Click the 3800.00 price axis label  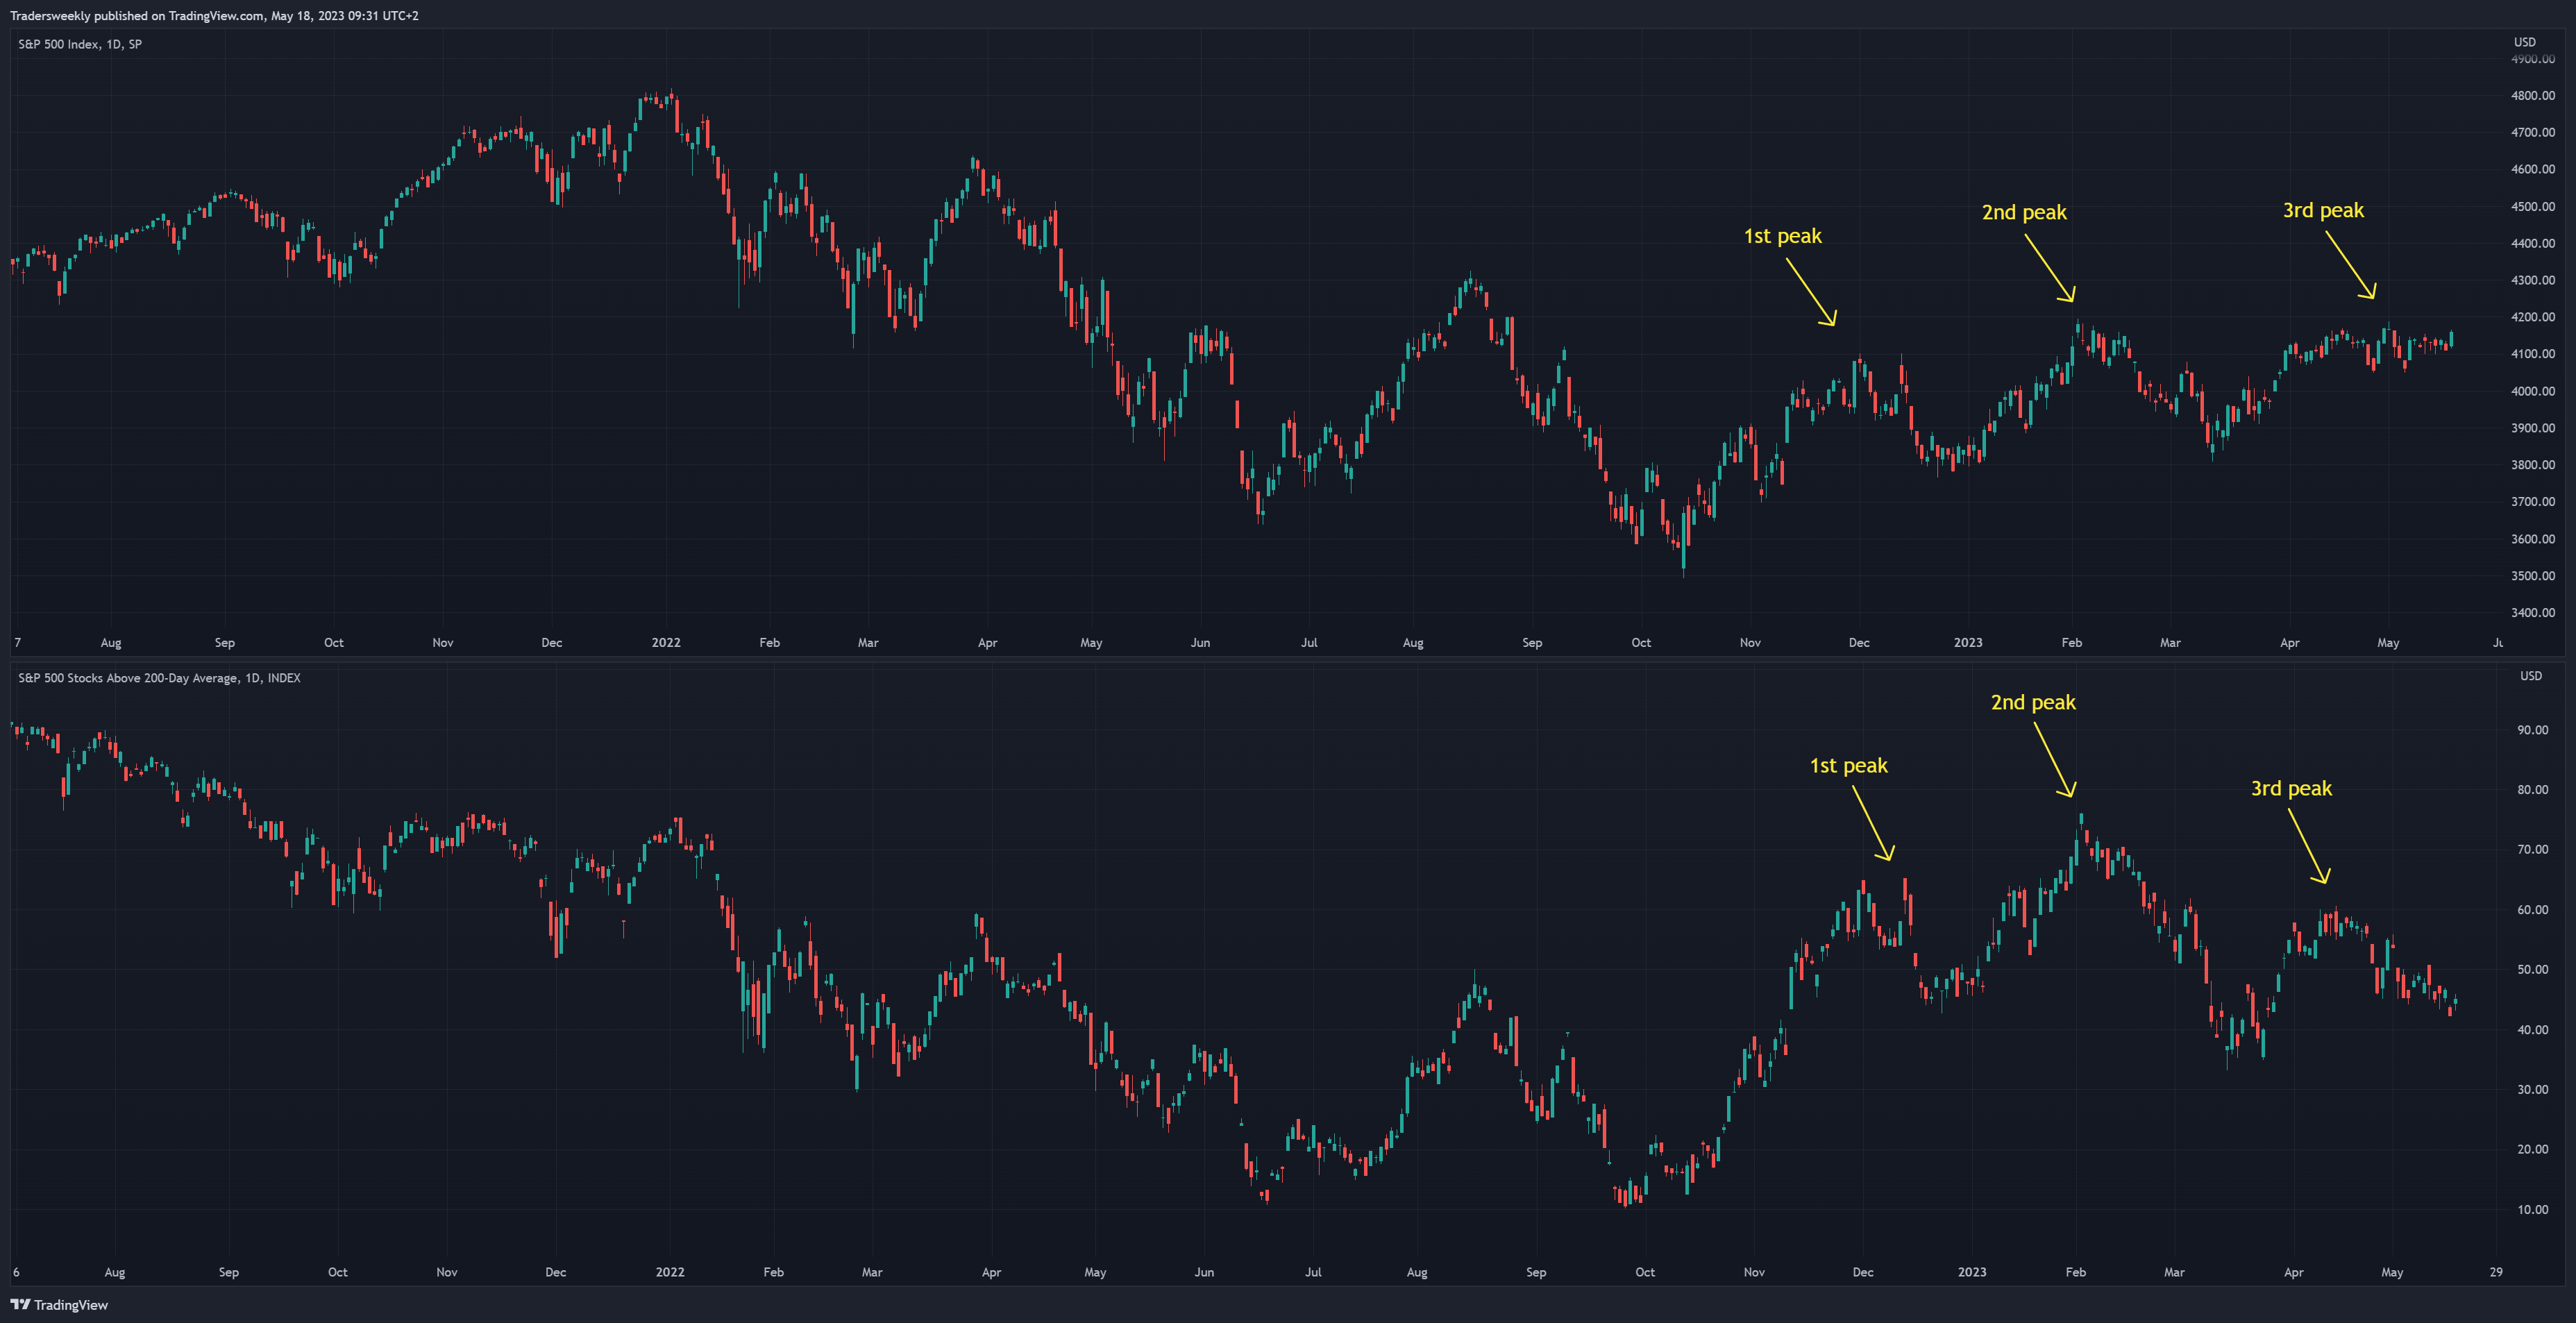click(x=2533, y=465)
